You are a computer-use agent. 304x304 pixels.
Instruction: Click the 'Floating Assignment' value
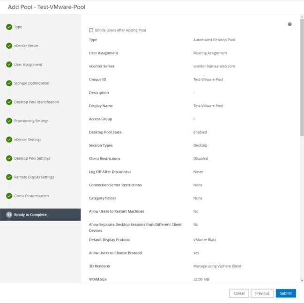point(210,53)
